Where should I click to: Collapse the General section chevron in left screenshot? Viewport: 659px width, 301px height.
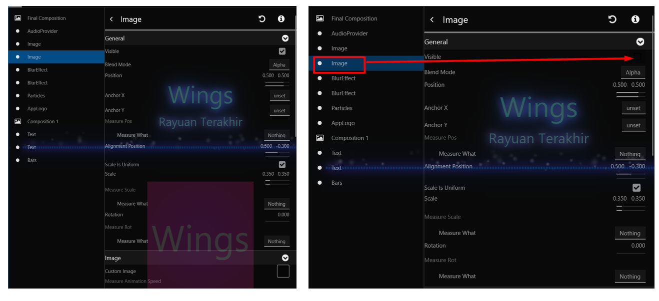(x=285, y=38)
